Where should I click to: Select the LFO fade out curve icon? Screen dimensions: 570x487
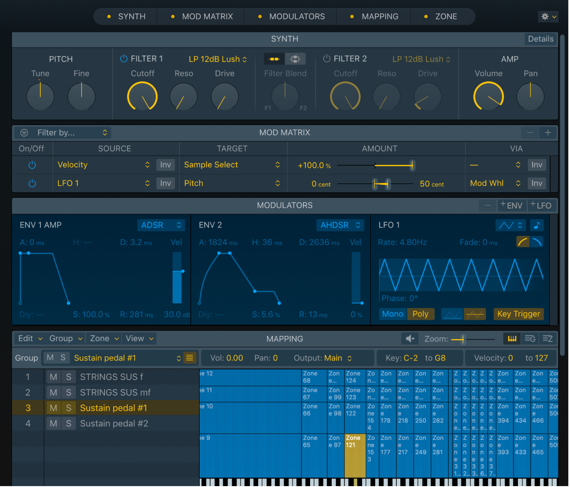[x=537, y=242]
